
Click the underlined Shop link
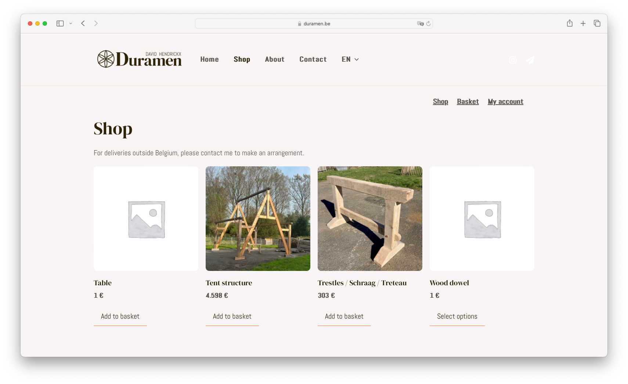pyautogui.click(x=440, y=102)
